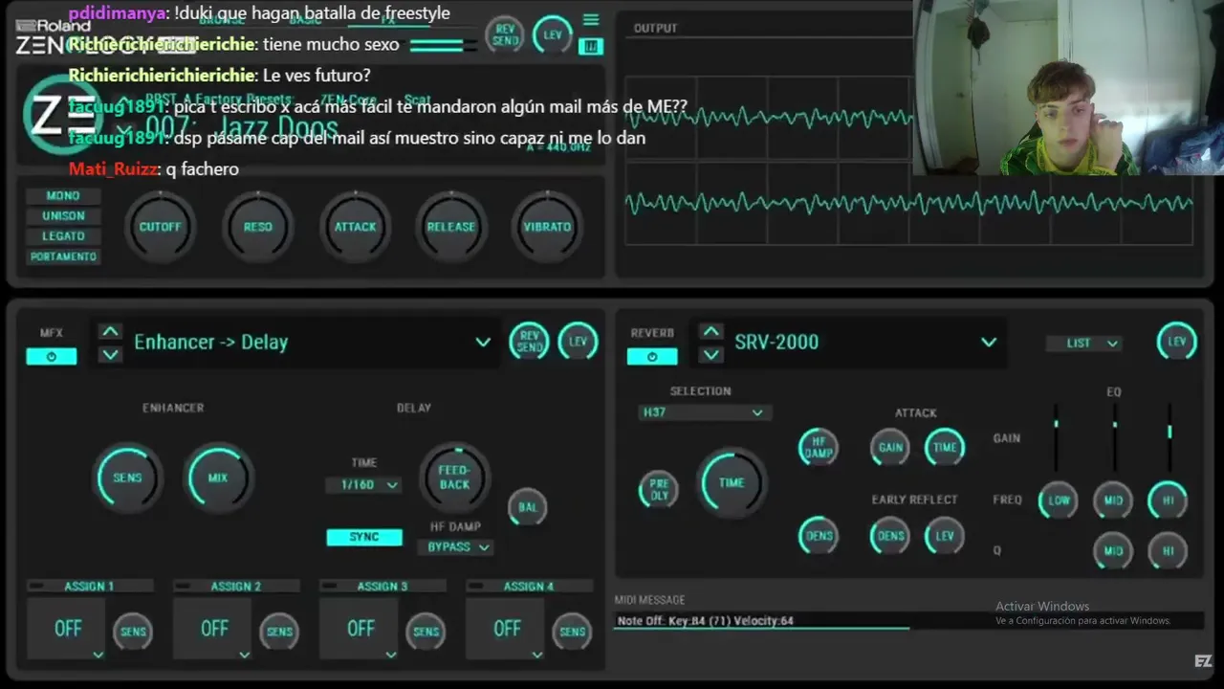Click the EQ FREQ HI knob

[x=1169, y=500]
